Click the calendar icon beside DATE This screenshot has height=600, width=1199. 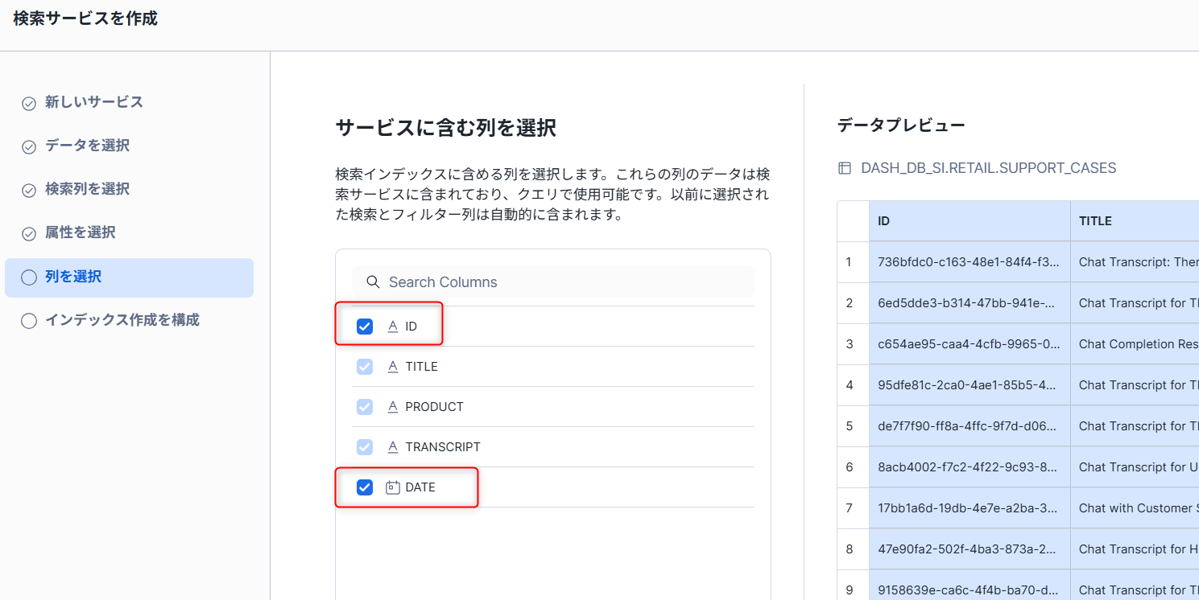coord(393,487)
